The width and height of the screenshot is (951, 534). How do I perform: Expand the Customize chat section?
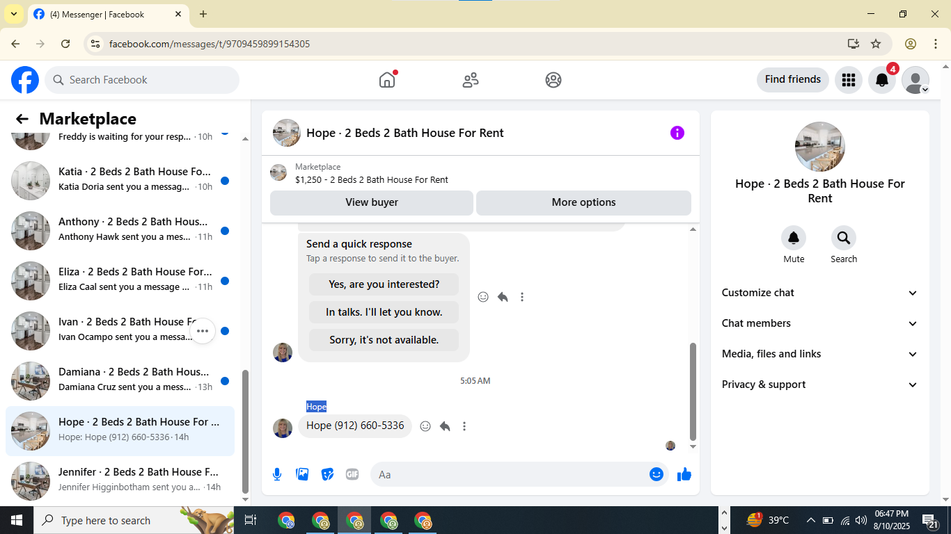click(820, 293)
